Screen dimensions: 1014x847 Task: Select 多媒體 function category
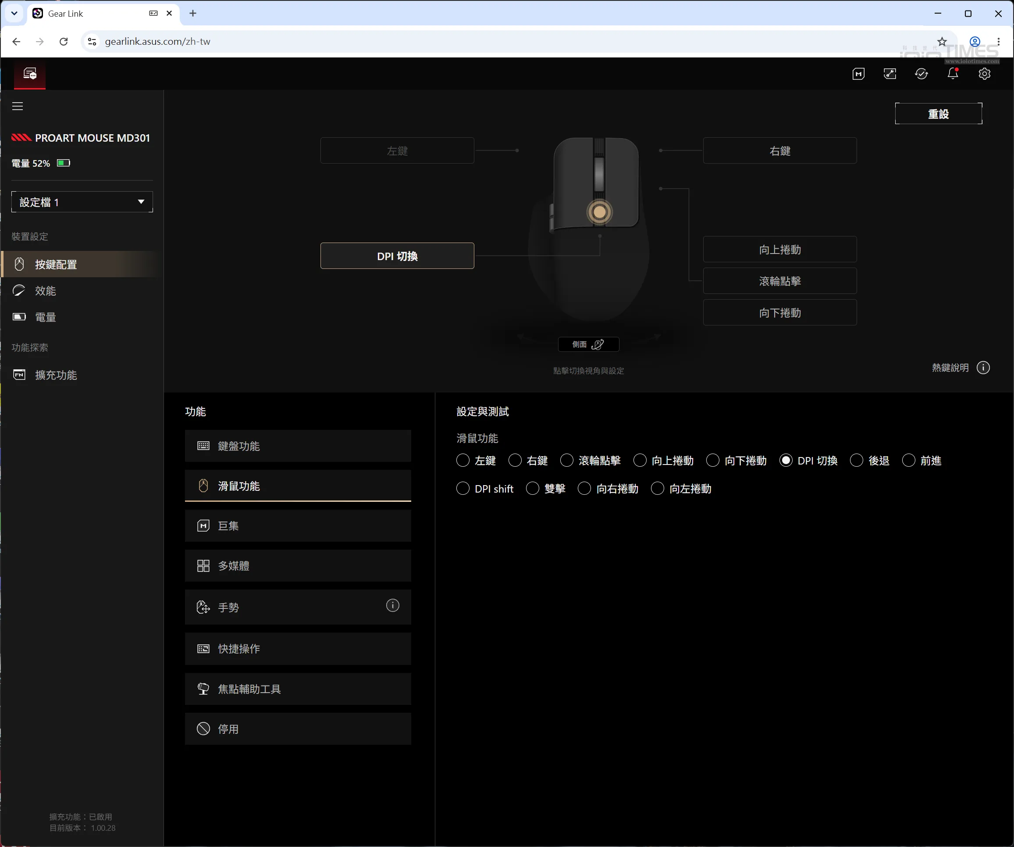click(x=298, y=566)
